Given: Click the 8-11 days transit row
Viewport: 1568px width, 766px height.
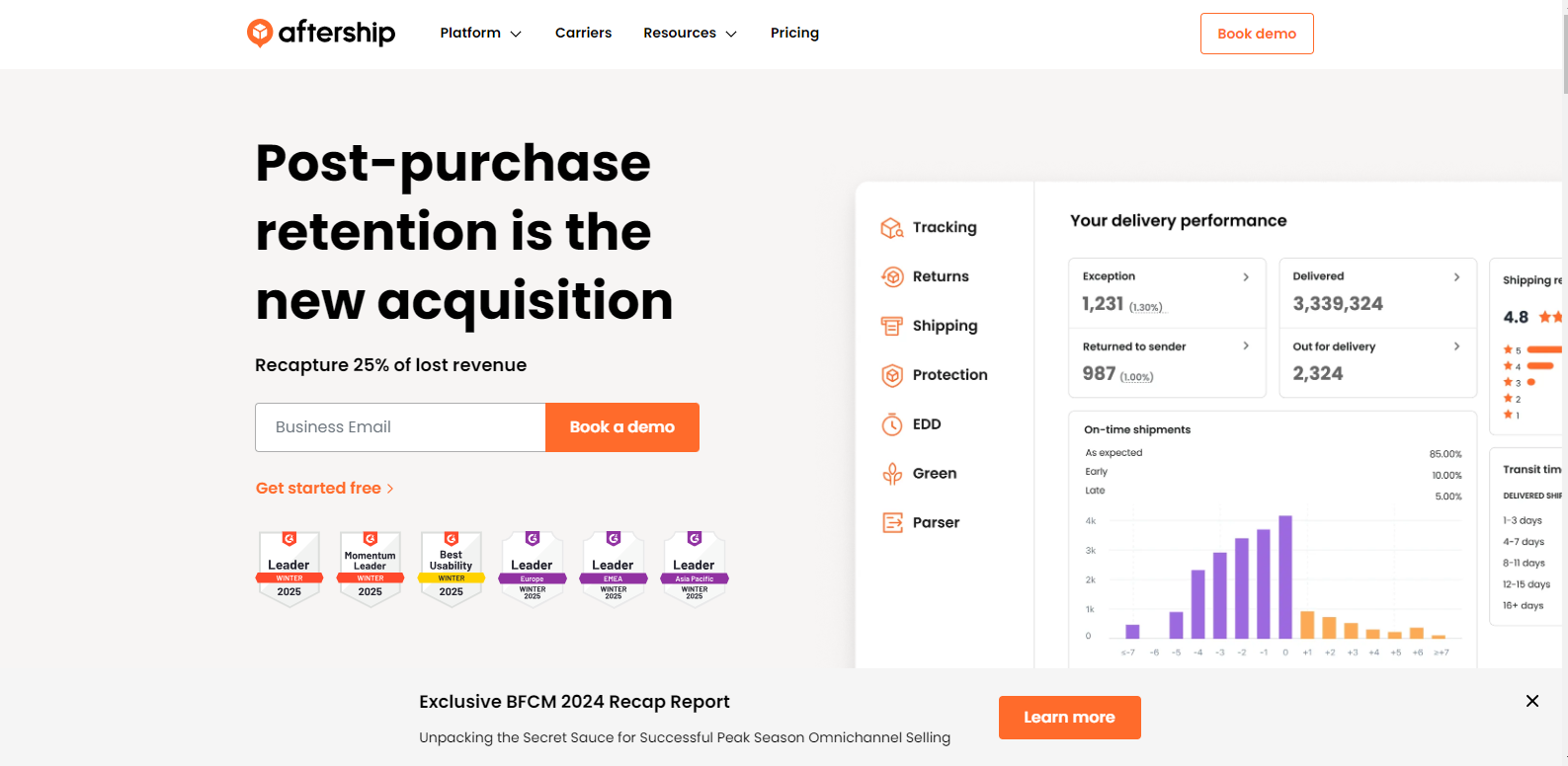Looking at the screenshot, I should (x=1524, y=564).
